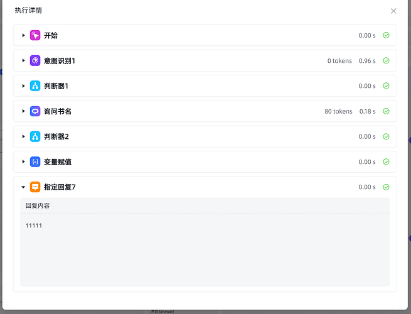Screen dimensions: 411x314
Task: Expand the 判断器1 row arrow
Action: coord(23,86)
